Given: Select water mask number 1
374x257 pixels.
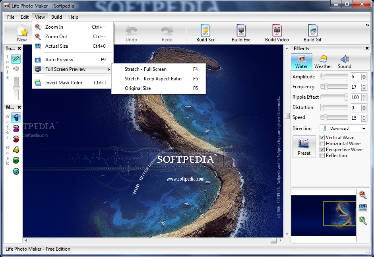Looking at the screenshot, I should click(x=16, y=117).
